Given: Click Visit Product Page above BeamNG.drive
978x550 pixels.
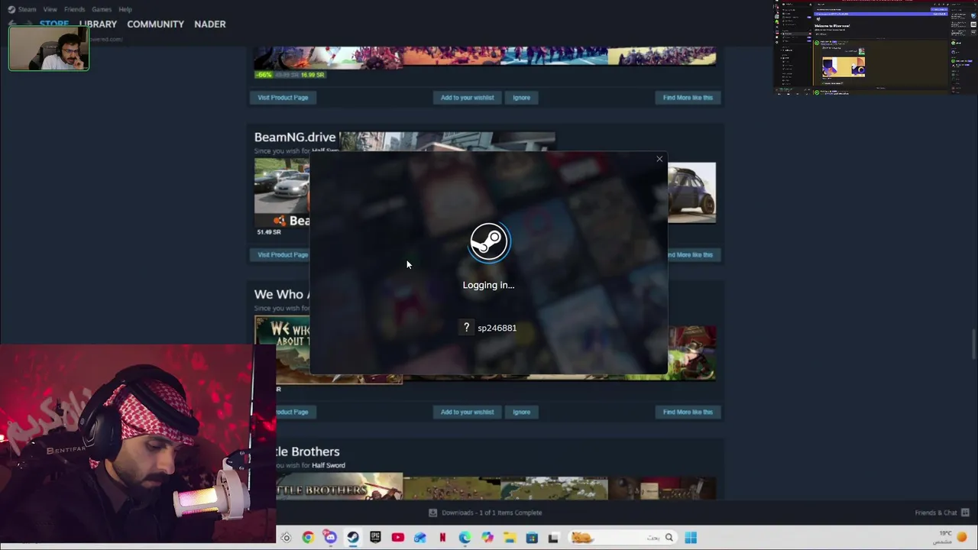Looking at the screenshot, I should pyautogui.click(x=283, y=98).
